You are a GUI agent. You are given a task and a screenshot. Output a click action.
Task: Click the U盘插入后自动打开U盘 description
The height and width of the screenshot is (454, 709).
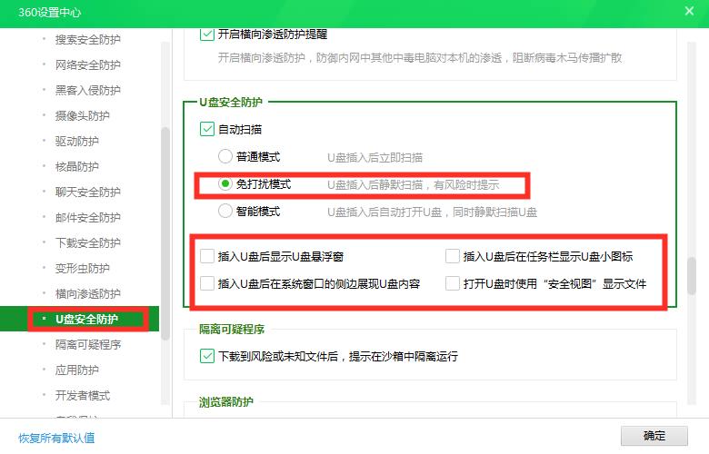coord(433,212)
